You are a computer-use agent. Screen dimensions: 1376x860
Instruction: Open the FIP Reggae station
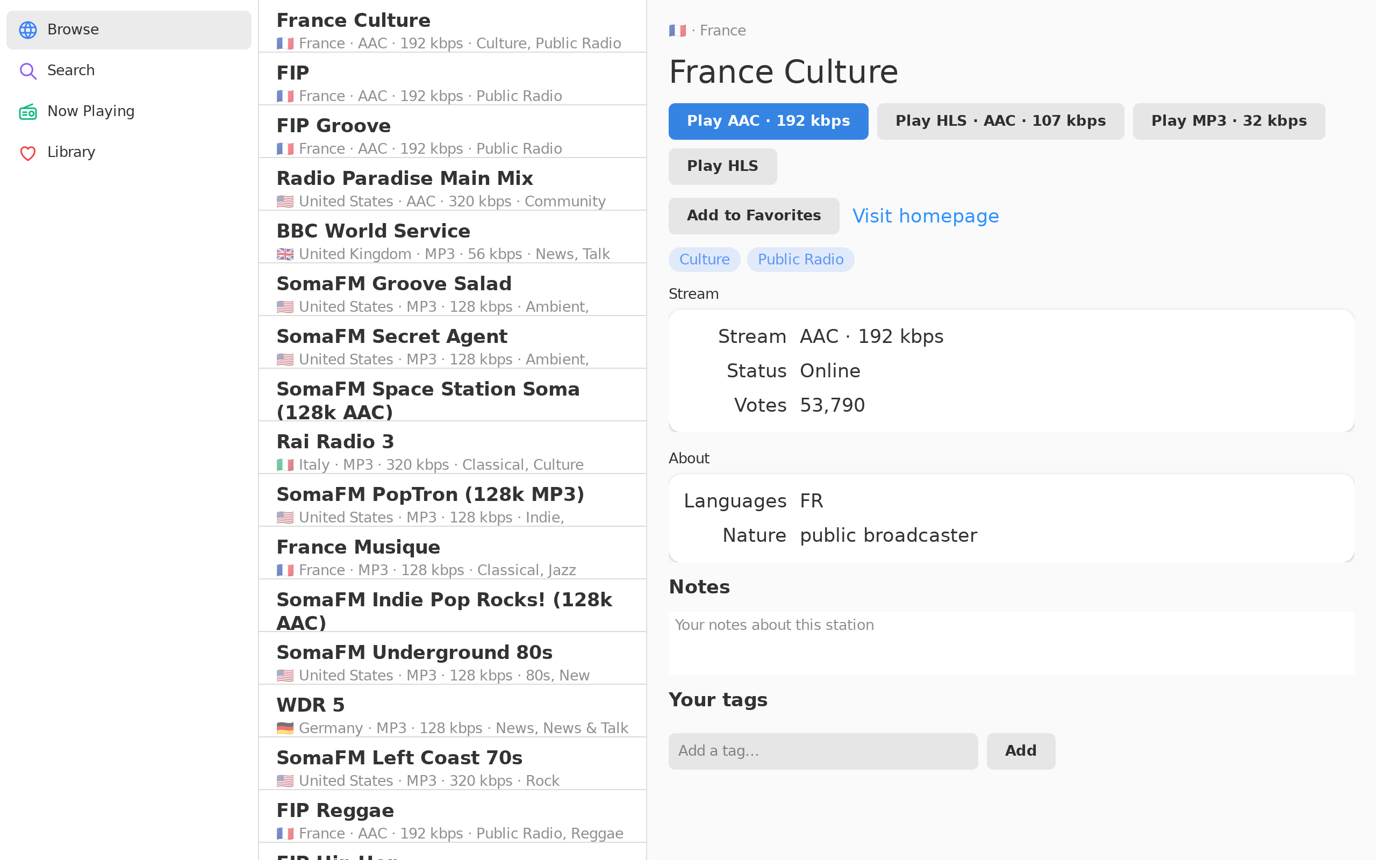coord(453,816)
